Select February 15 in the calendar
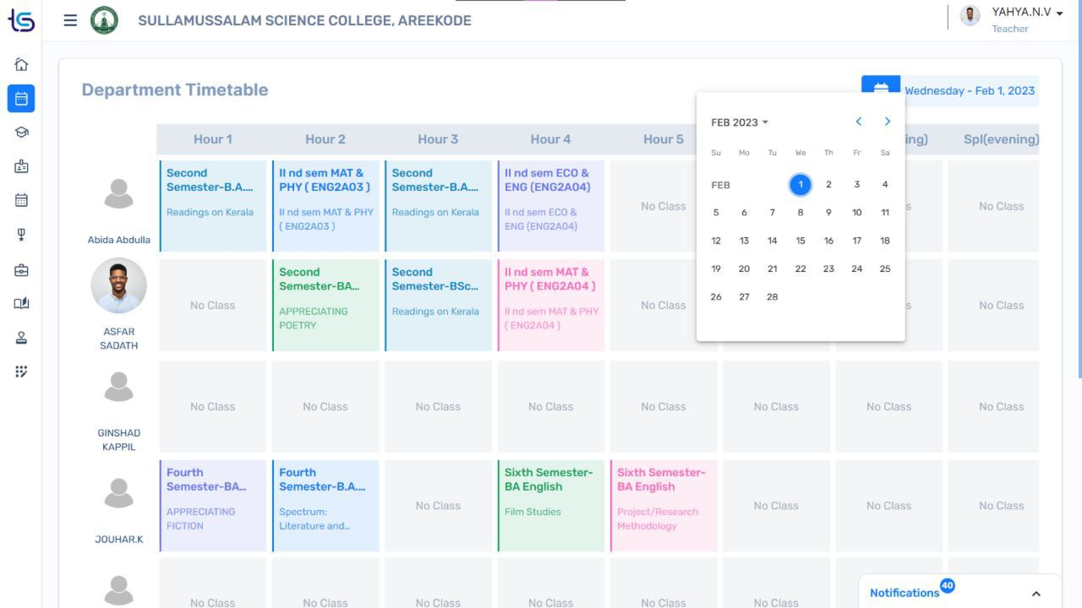 tap(800, 241)
